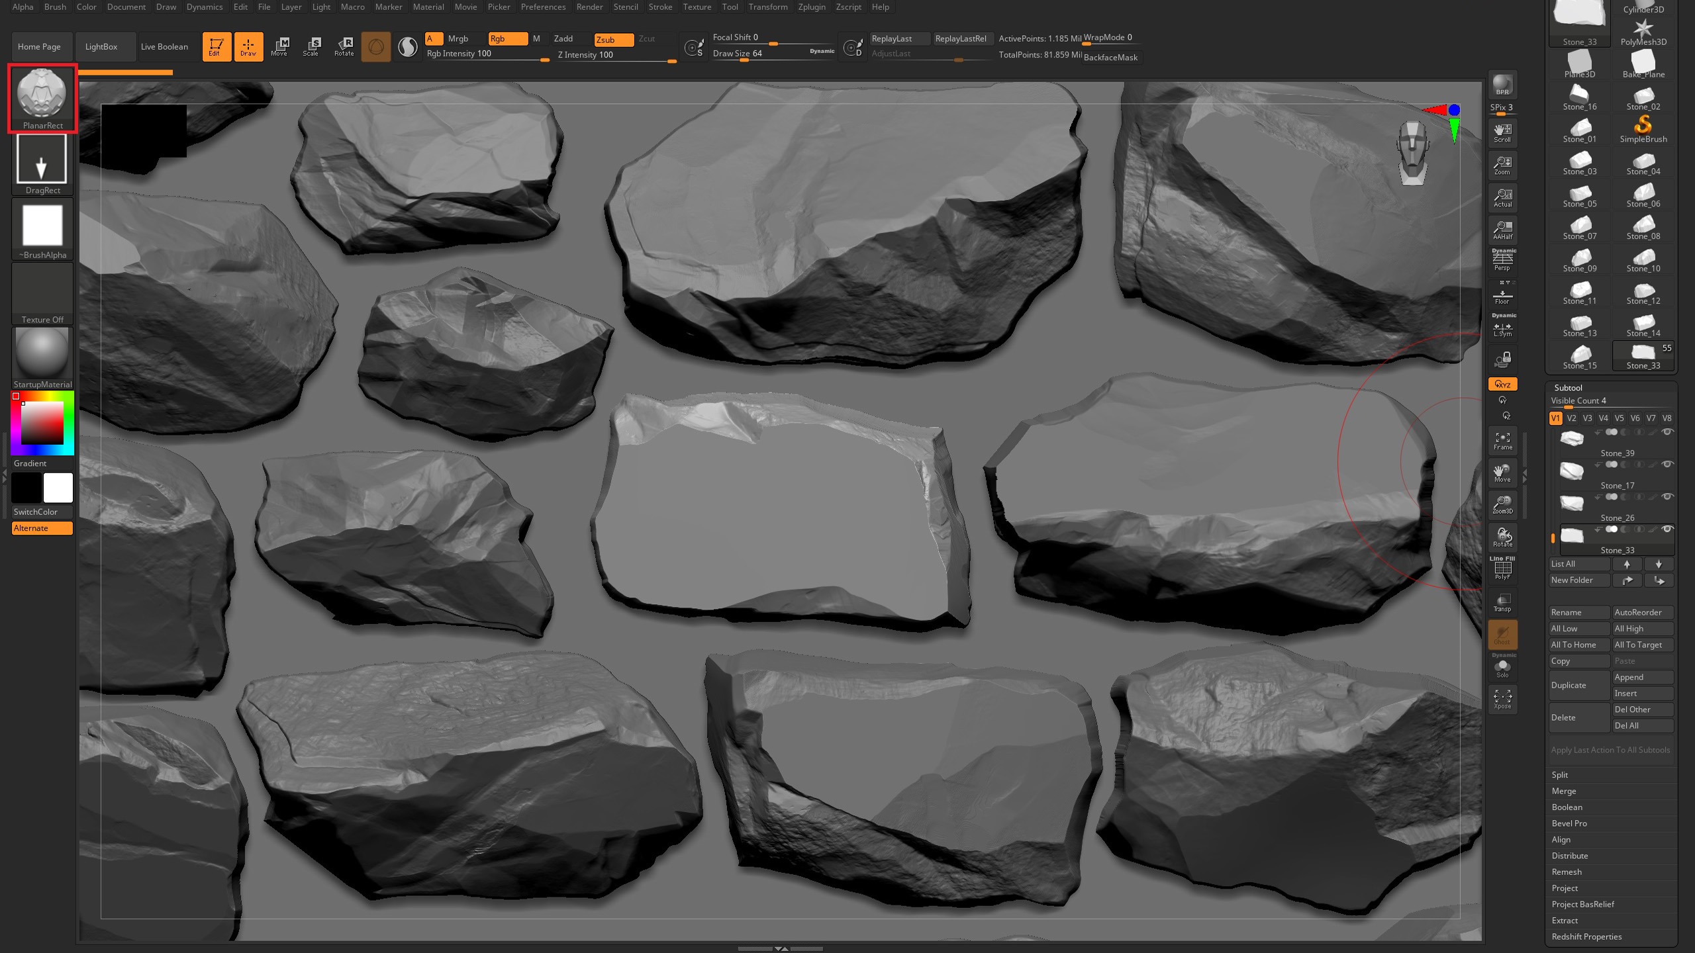Viewport: 1695px width, 953px height.
Task: Toggle PolyF line fill display
Action: click(x=1502, y=569)
